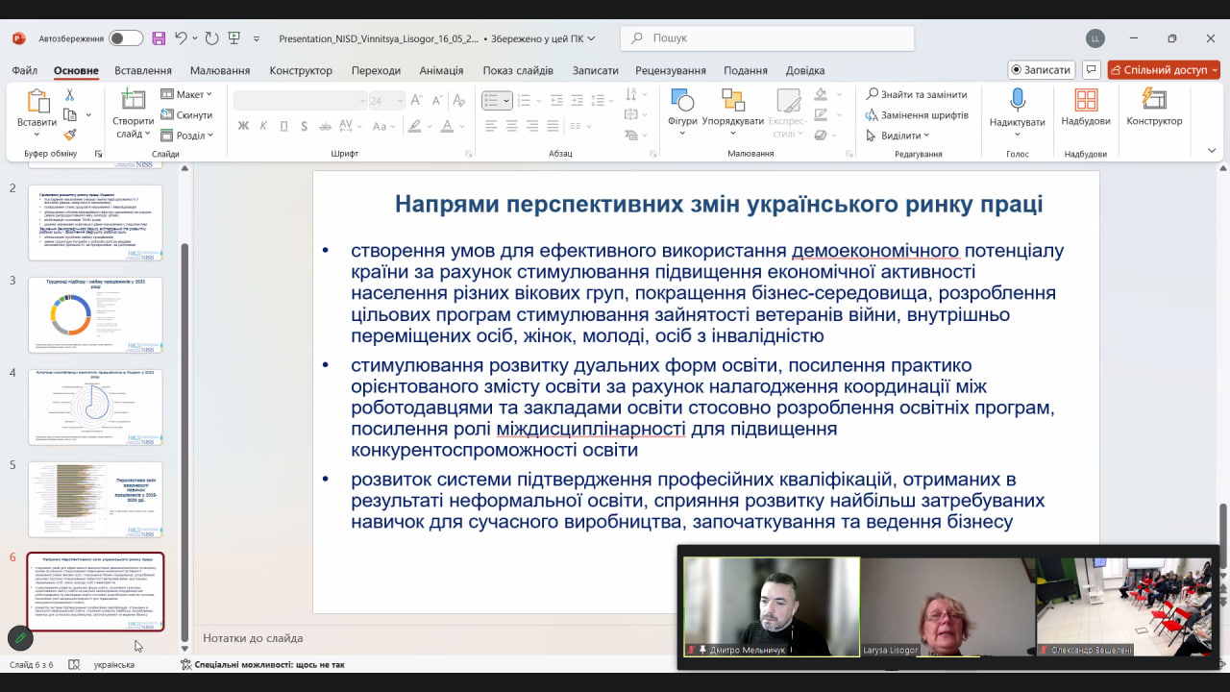
Task: Switch to the Анімація tab
Action: 441,70
